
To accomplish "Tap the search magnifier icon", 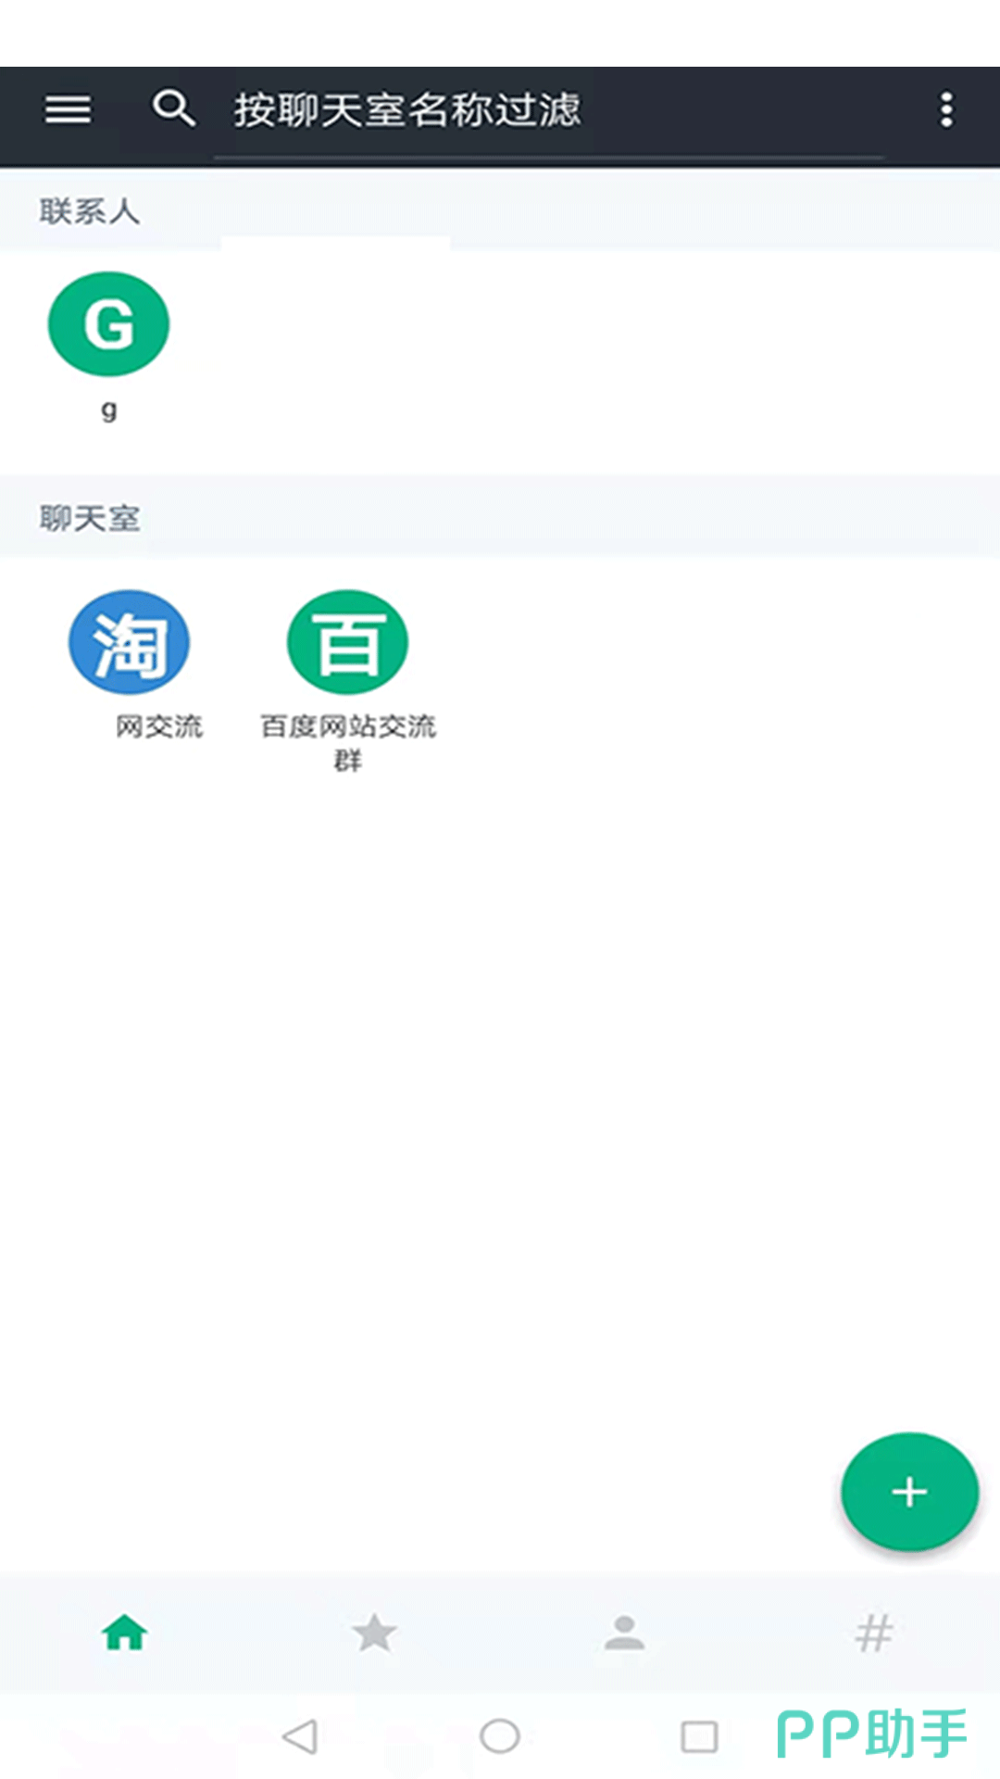I will (x=173, y=108).
